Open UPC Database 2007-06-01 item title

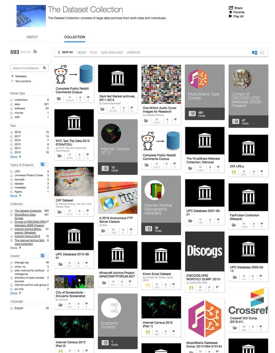pos(203,213)
